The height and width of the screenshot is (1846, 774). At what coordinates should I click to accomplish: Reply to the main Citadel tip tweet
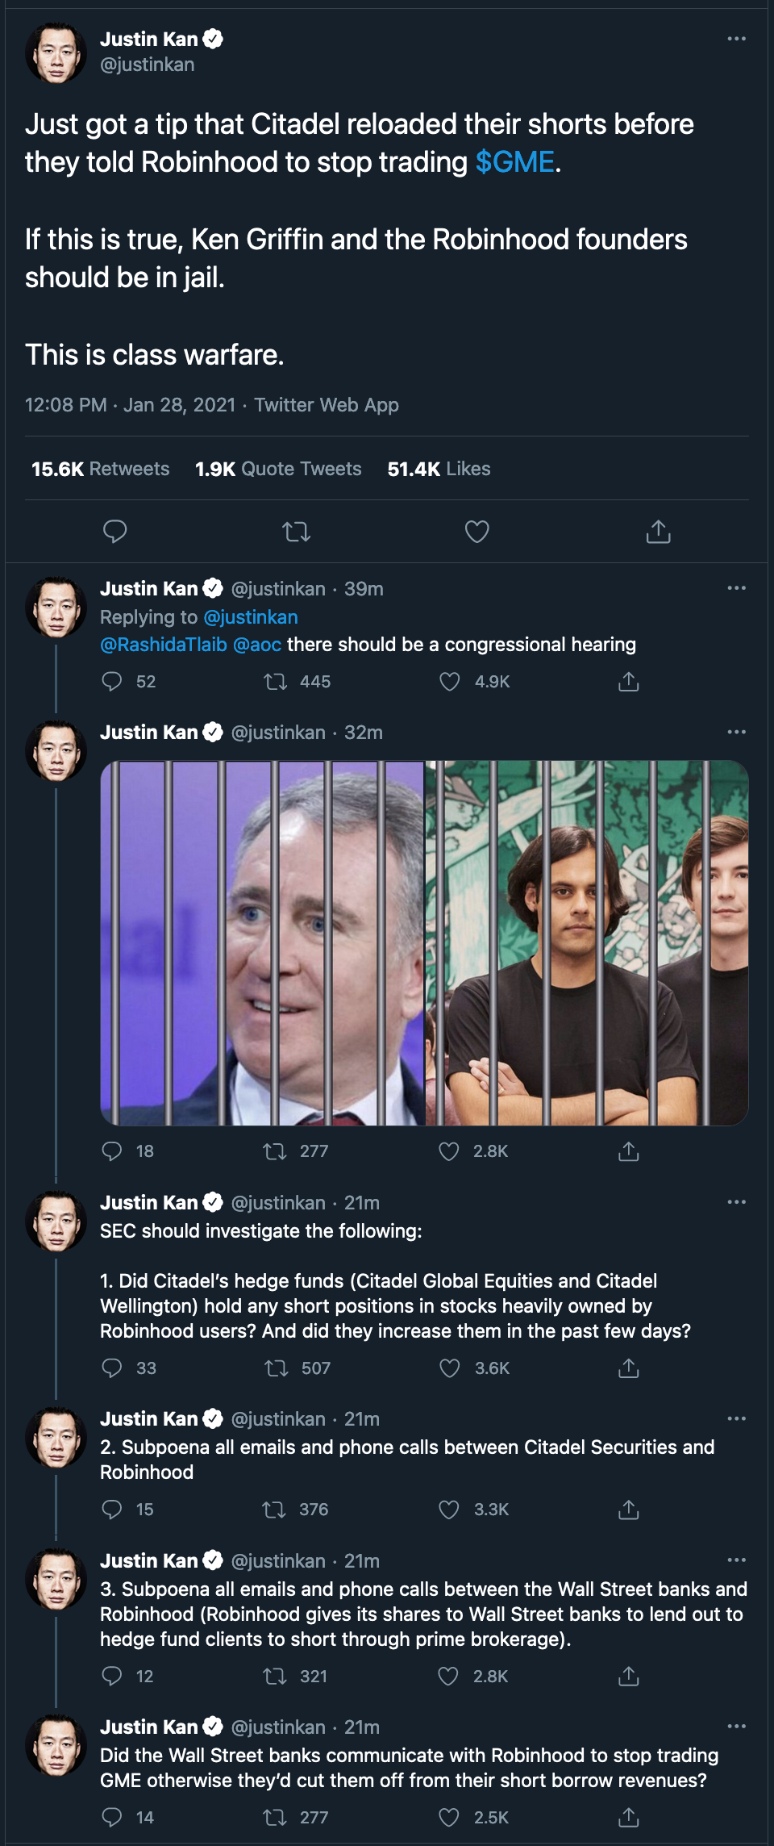[115, 531]
